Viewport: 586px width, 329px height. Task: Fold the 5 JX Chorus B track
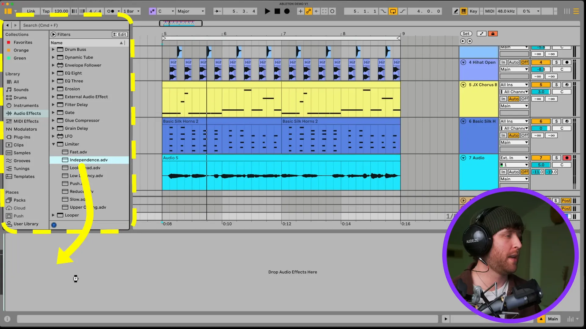pyautogui.click(x=463, y=85)
